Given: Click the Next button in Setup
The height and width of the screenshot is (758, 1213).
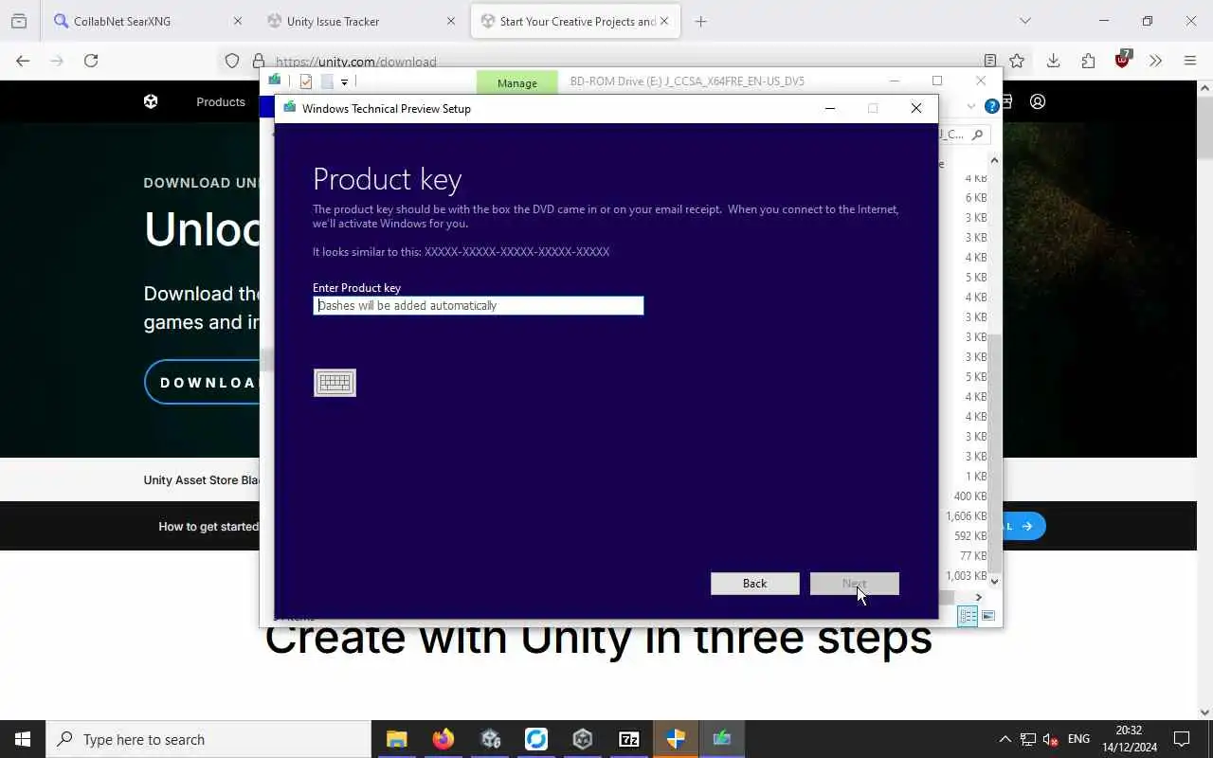Looking at the screenshot, I should pos(854,584).
